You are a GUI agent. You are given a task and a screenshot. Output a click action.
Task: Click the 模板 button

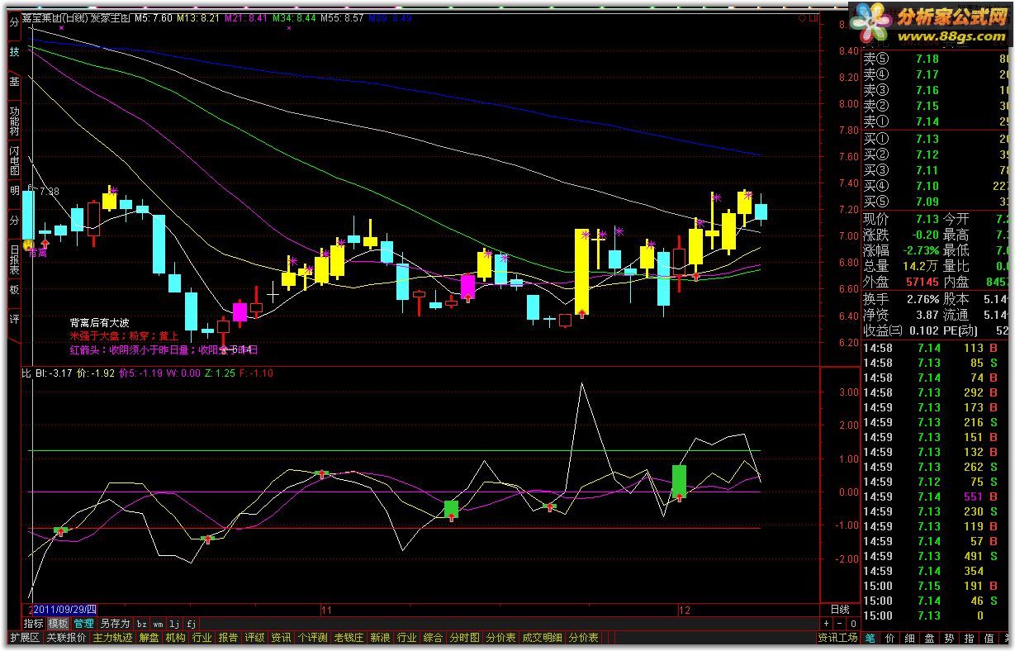58,624
